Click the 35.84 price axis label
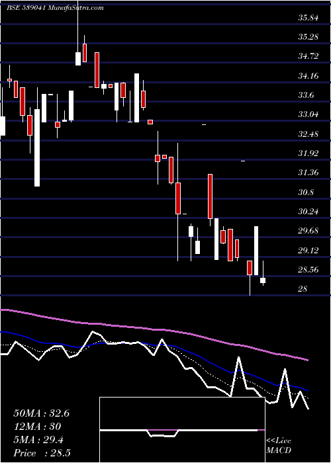The width and height of the screenshot is (331, 463). [x=308, y=18]
